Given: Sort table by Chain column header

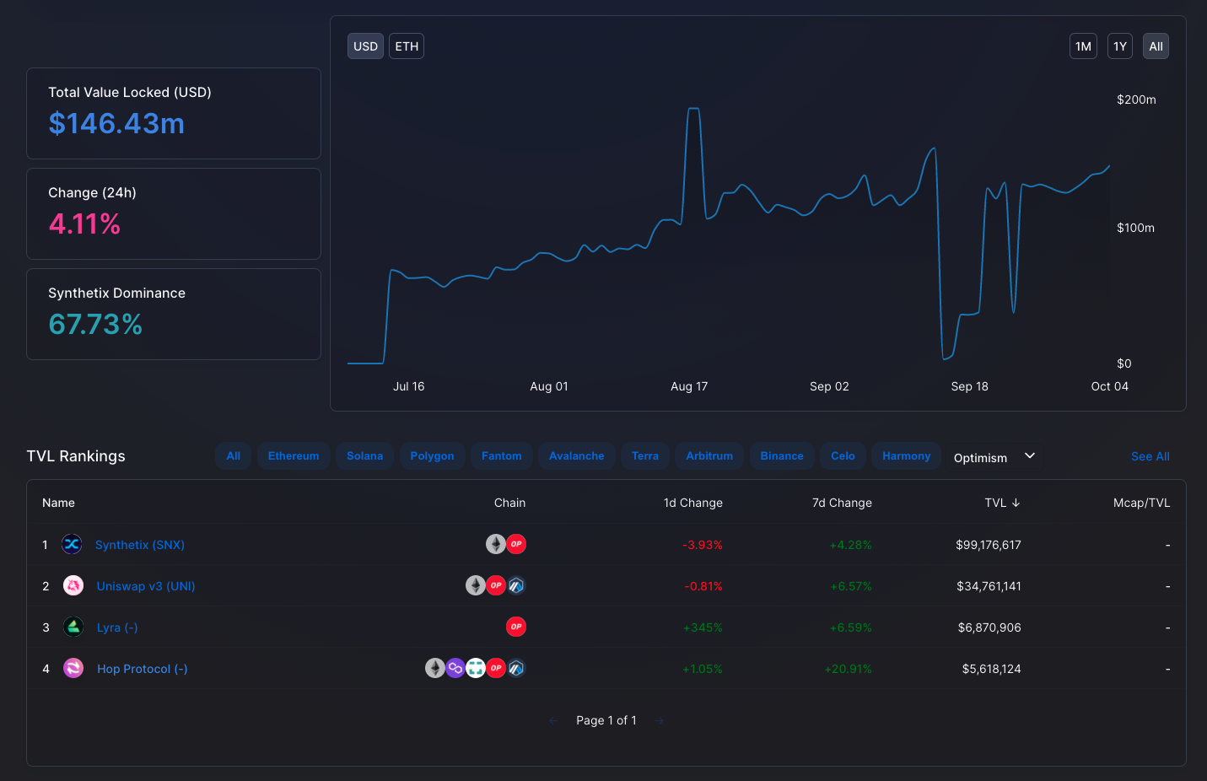Looking at the screenshot, I should [509, 503].
